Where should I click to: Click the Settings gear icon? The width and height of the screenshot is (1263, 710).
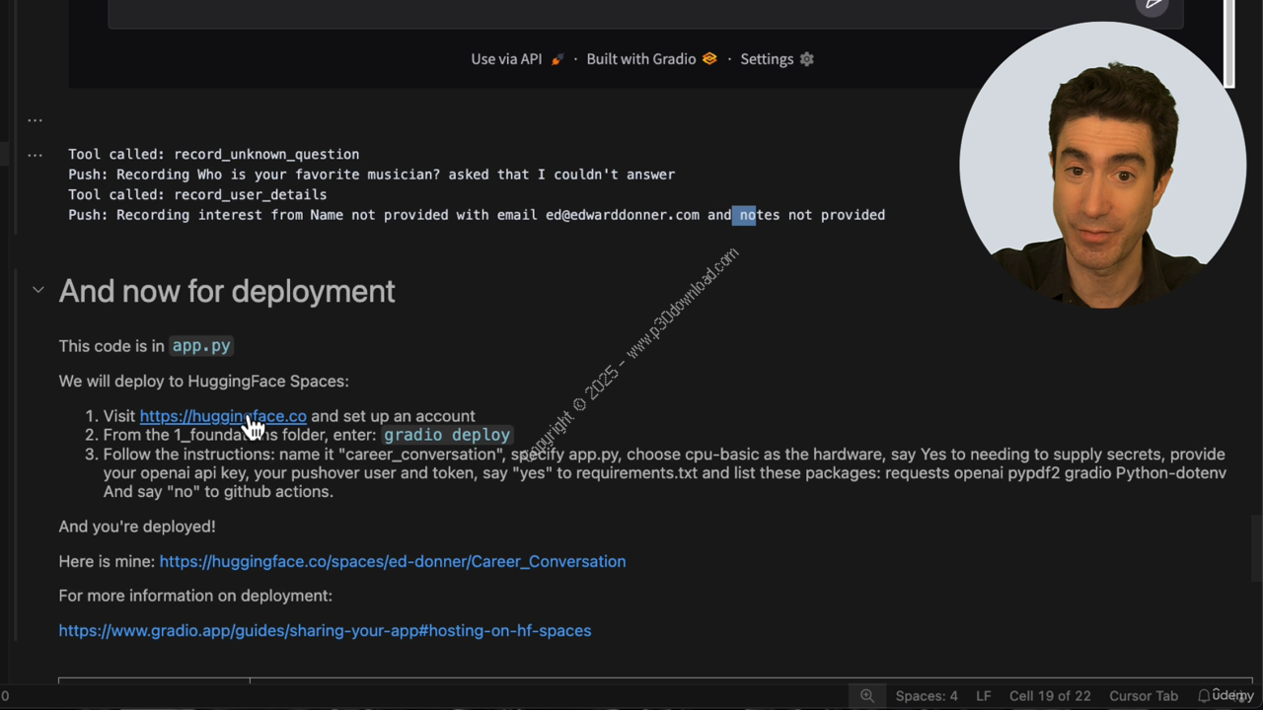[x=807, y=59]
